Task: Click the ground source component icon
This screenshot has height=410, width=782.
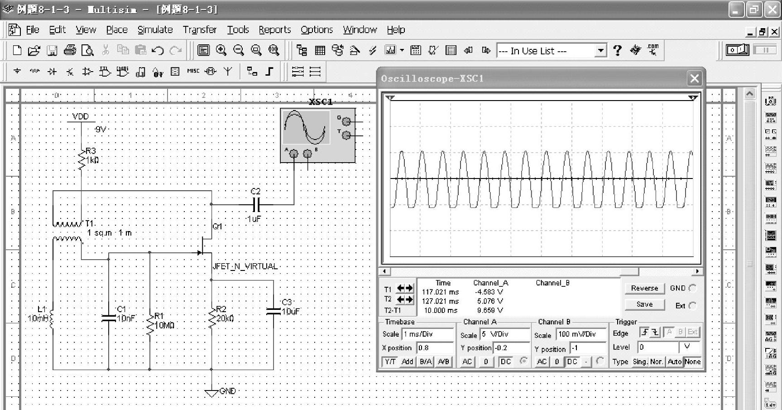Action: (x=17, y=71)
